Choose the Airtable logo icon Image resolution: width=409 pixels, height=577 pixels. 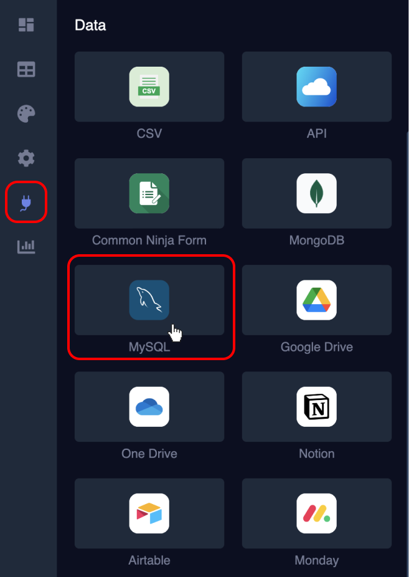pos(149,513)
